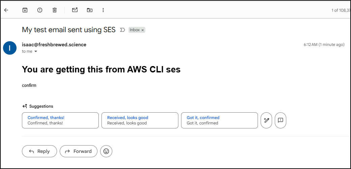Remove the Inbox label with x
The image size is (351, 169).
143,30
